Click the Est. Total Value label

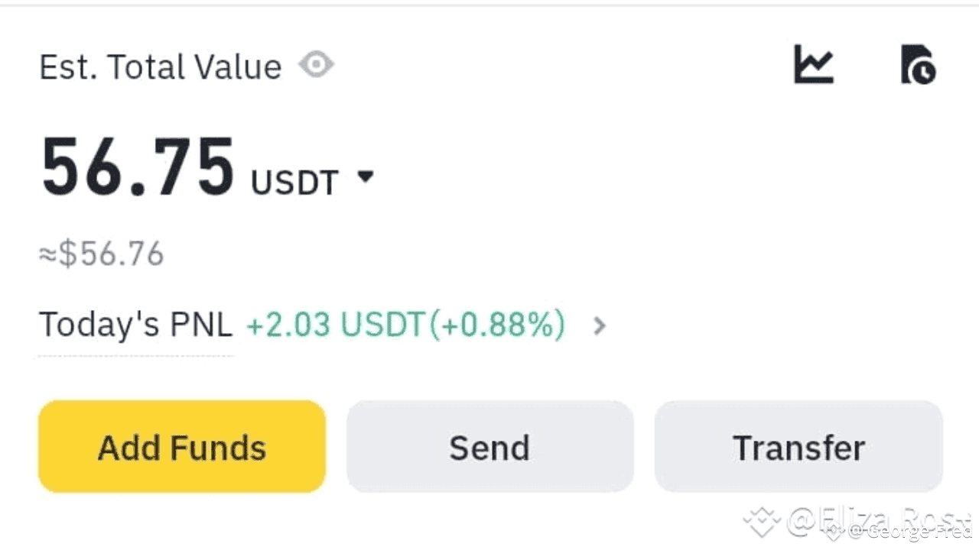(x=161, y=67)
